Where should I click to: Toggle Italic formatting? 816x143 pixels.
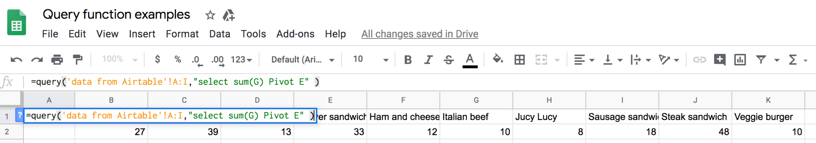tap(428, 60)
